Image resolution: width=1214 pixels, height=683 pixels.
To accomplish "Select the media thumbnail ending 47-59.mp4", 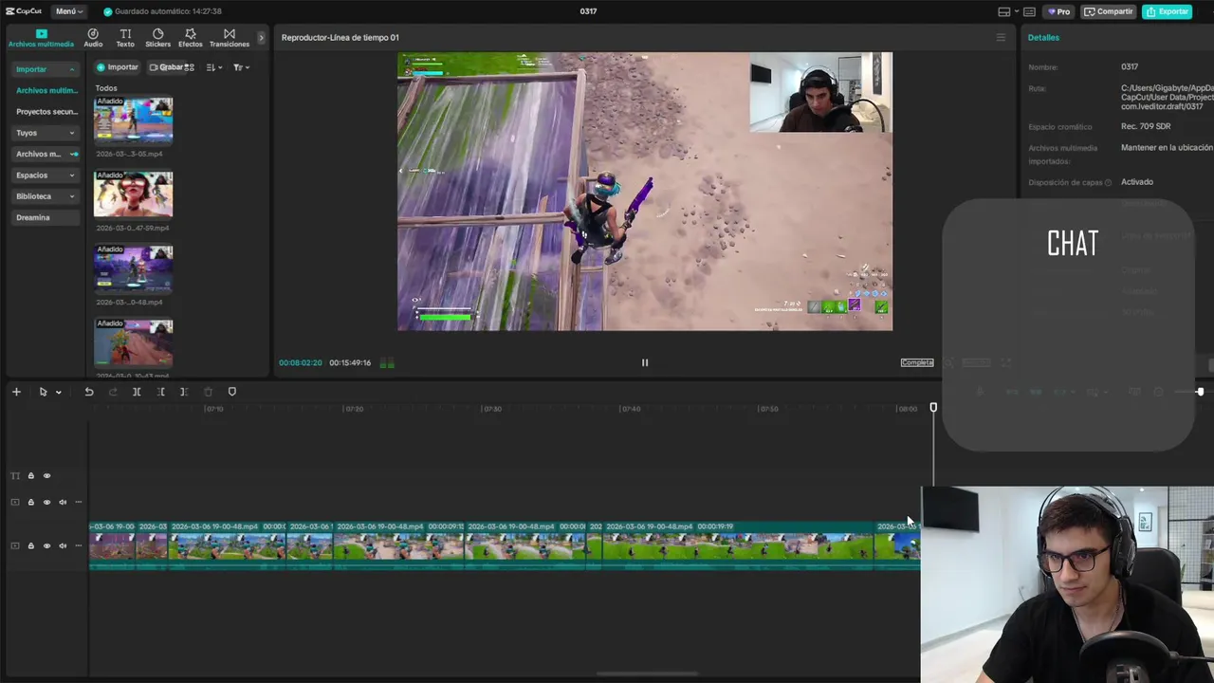I will (x=134, y=194).
